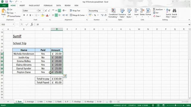191x107 pixels.
Task: Select the Total Payed value cell £85.00
Action: tap(57, 82)
